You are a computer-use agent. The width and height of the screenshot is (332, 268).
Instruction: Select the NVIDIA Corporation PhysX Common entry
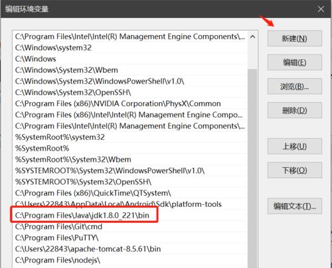pyautogui.click(x=130, y=103)
